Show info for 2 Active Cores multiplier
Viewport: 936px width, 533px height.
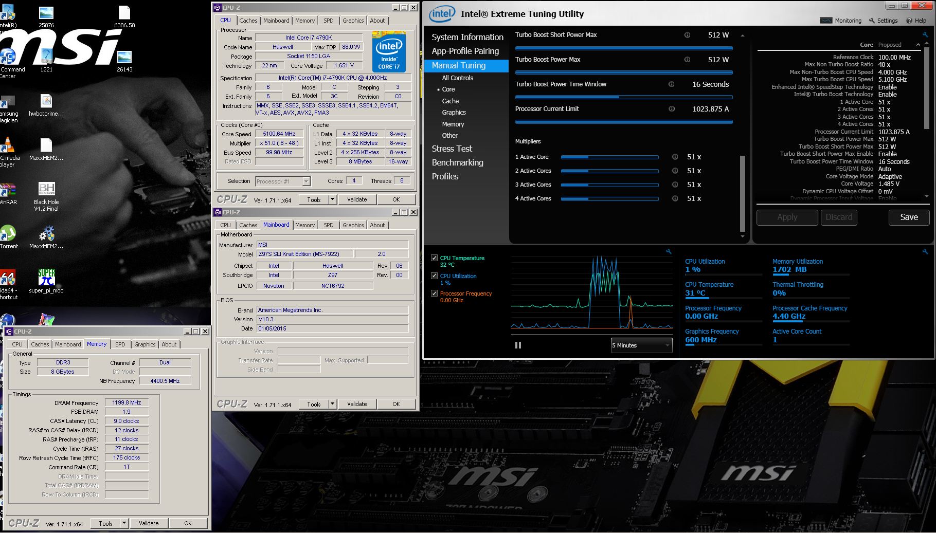[x=675, y=171]
